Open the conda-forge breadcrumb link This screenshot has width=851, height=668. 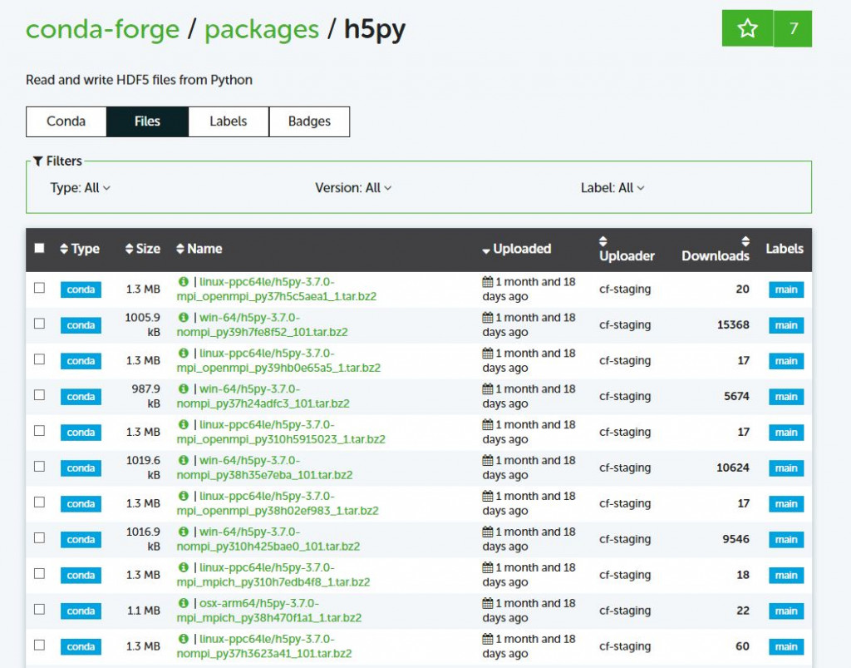tap(102, 29)
